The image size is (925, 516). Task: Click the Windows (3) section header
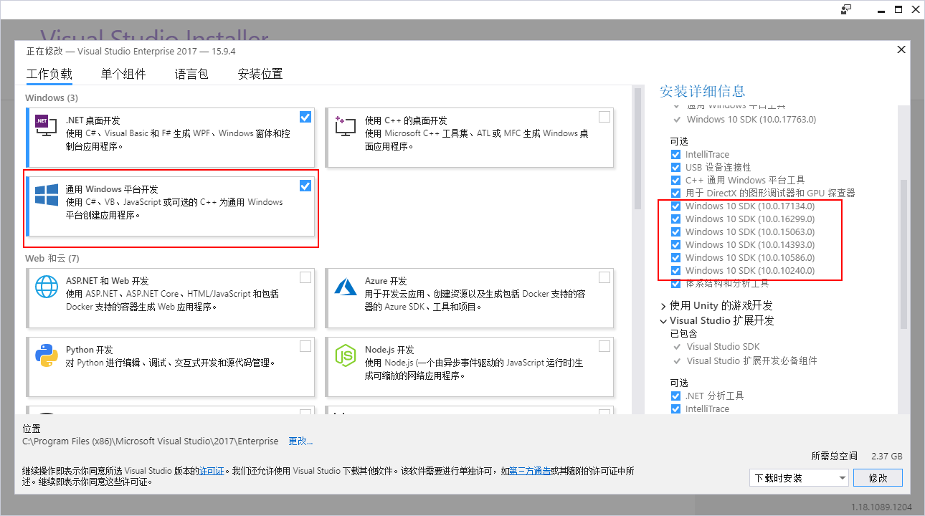click(52, 97)
